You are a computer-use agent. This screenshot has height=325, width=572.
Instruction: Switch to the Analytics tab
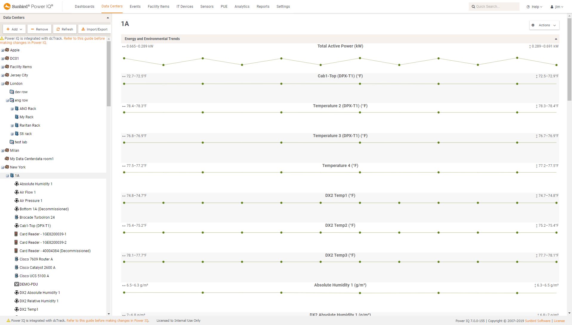[x=242, y=6]
